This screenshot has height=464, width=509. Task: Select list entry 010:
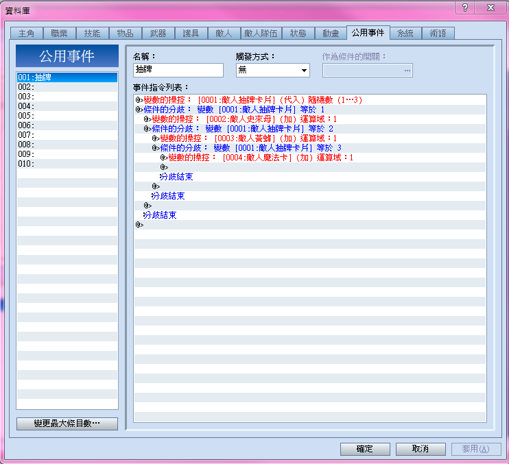(x=67, y=163)
